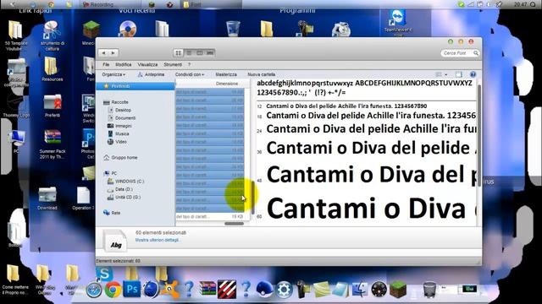Click Nuova cartella button
The height and width of the screenshot is (304, 542).
coord(262,74)
